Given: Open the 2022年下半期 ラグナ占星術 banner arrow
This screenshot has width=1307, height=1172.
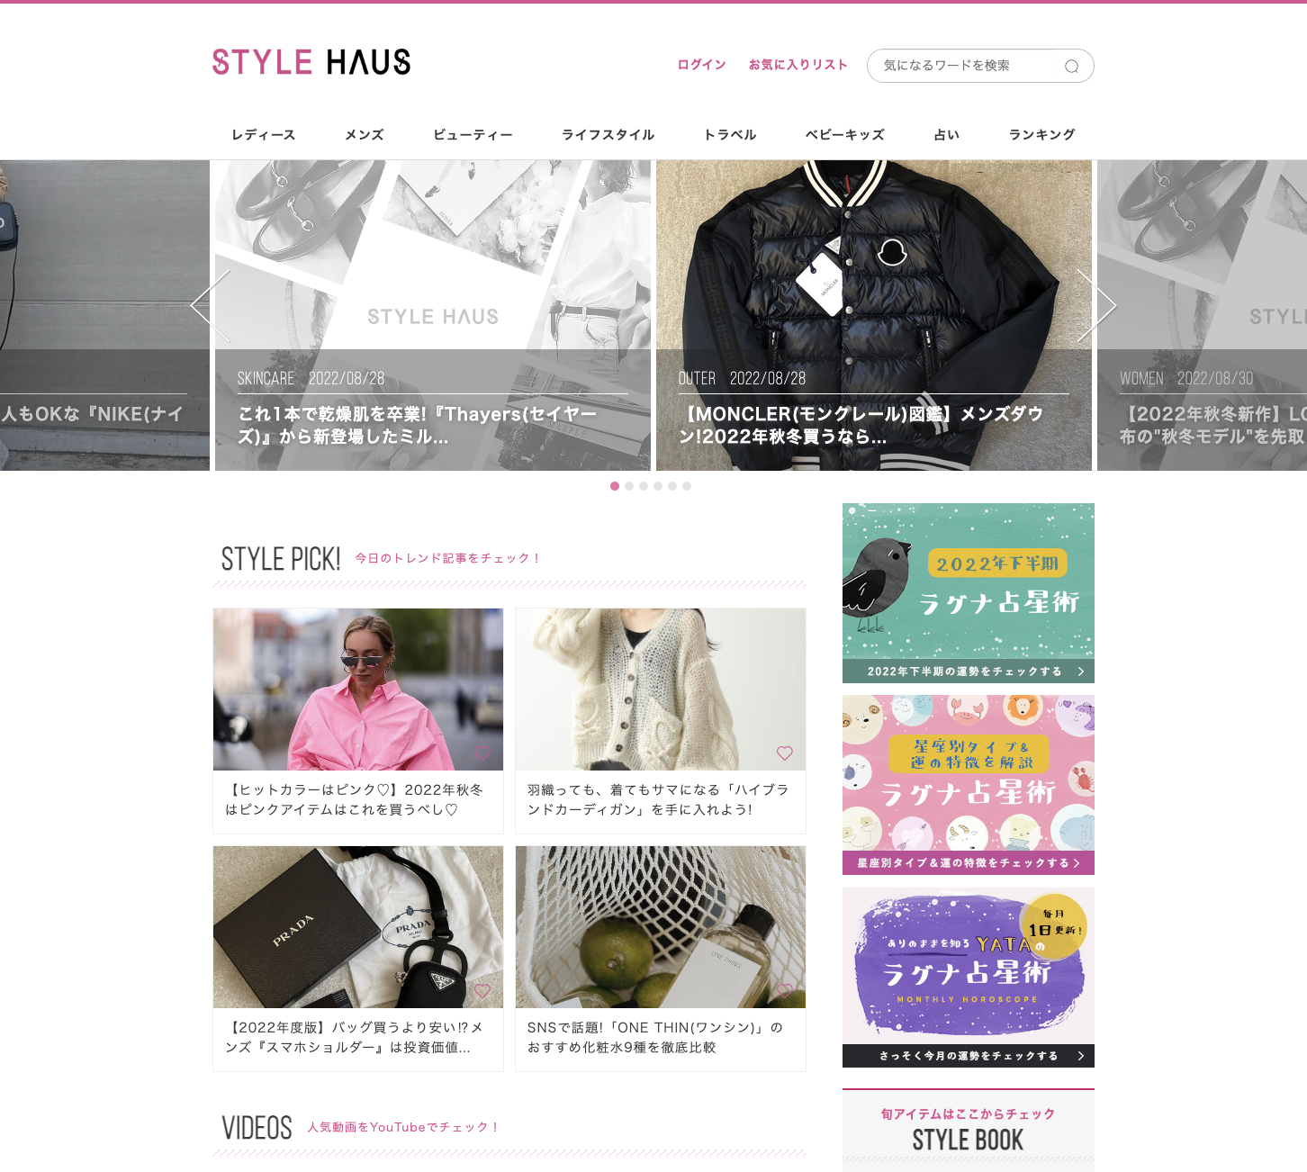Looking at the screenshot, I should (x=1081, y=672).
